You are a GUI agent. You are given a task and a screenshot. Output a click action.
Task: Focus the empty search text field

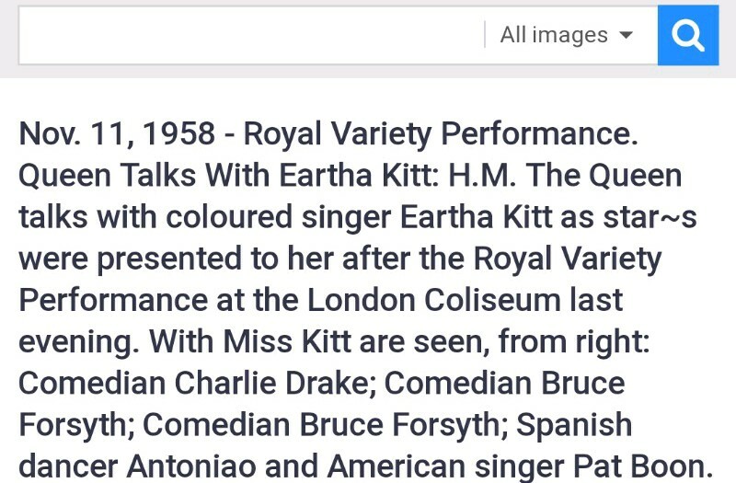tap(251, 35)
